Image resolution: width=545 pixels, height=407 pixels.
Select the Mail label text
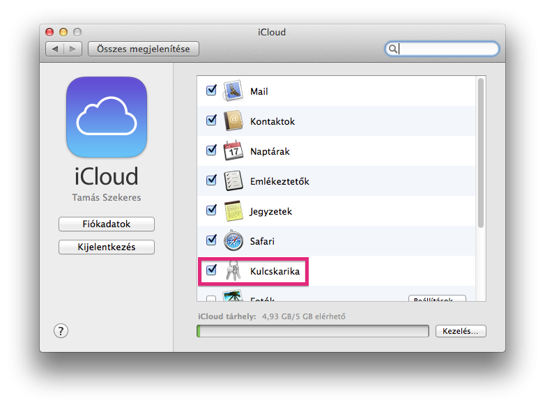point(259,91)
